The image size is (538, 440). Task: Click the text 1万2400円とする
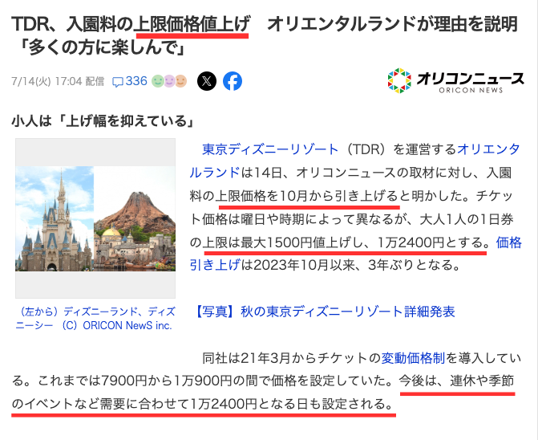pyautogui.click(x=431, y=242)
